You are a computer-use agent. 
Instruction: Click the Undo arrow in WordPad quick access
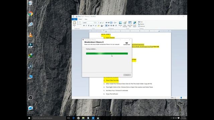79,16
